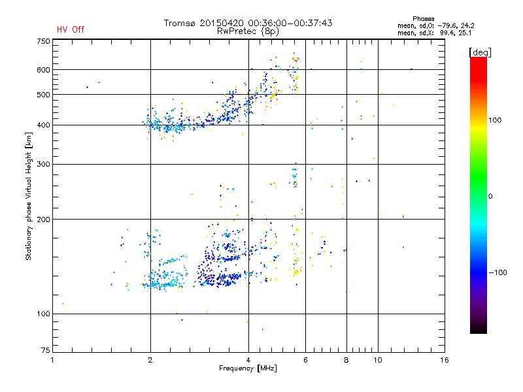Screen dimensions: 523x392
Task: Select the Tromsø 20150420 date title
Action: (248, 23)
